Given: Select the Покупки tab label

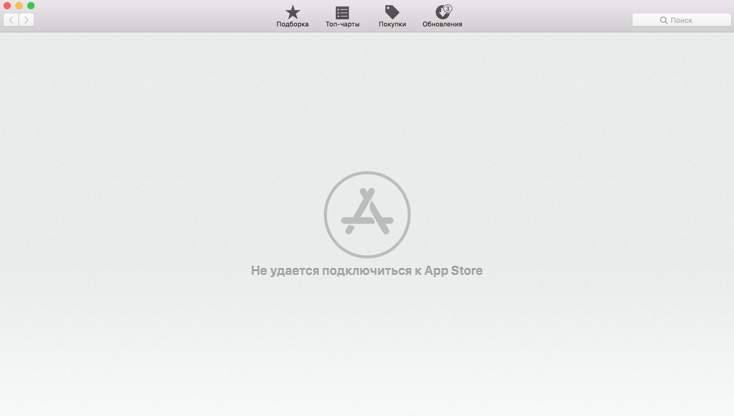Looking at the screenshot, I should pos(392,24).
